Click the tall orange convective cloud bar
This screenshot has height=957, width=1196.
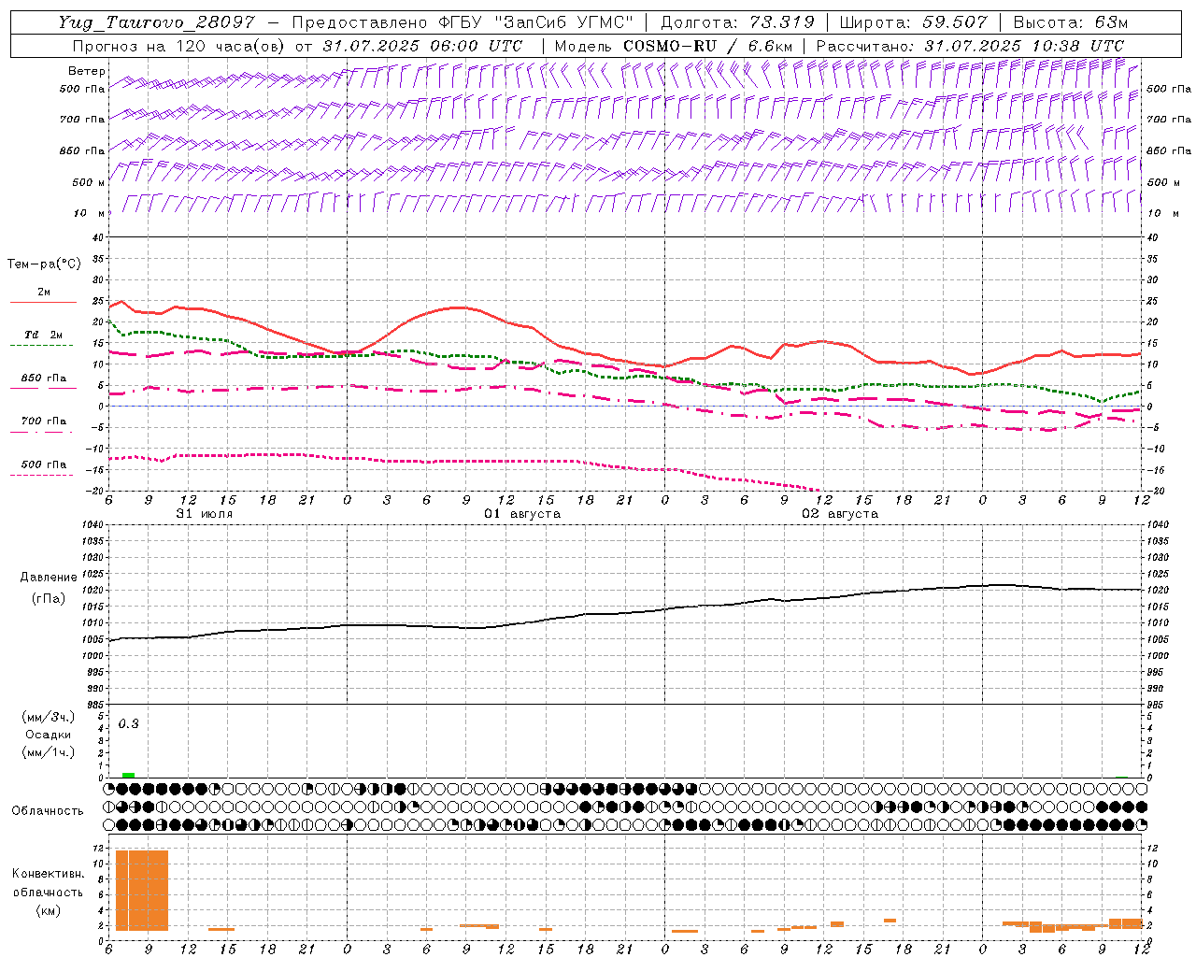[x=142, y=890]
